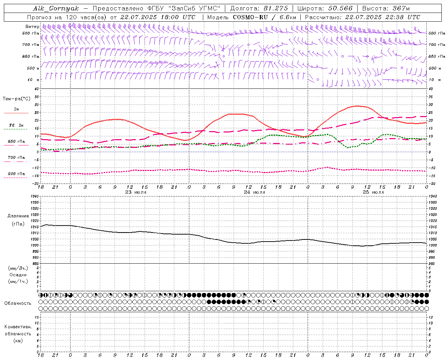Viewport: 447px width, 358px height.
Task: Select the (км) unit under convective cloud label
Action: coord(18,340)
